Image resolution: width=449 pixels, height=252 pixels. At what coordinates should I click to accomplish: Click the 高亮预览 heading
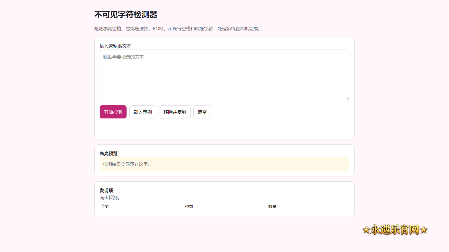(109, 153)
